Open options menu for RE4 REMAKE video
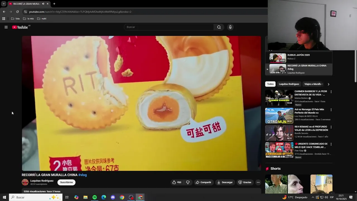Image resolution: width=357 pixels, height=201 pixels. [331, 127]
